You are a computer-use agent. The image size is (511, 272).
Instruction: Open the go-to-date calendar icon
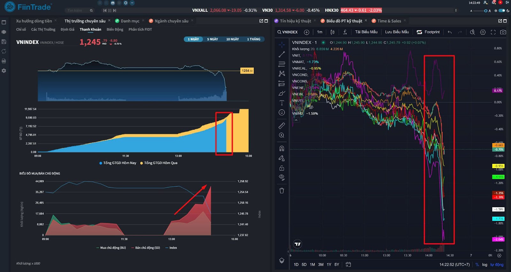(x=348, y=265)
